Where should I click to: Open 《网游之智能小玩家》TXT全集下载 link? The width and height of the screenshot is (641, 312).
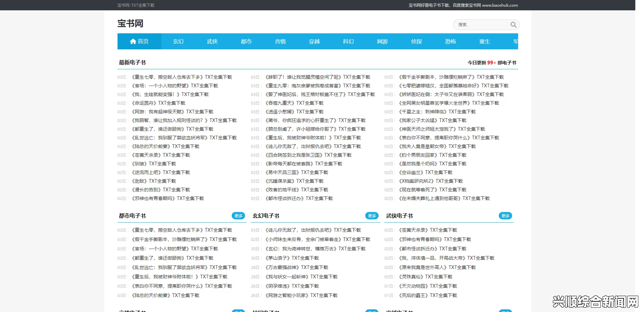pyautogui.click(x=301, y=295)
